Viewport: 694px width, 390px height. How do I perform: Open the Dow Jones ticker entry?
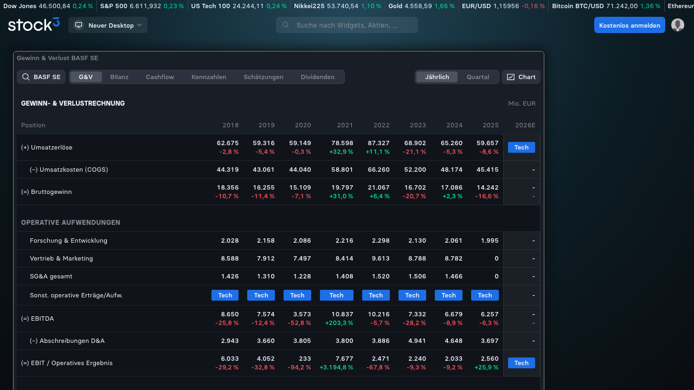(x=48, y=6)
